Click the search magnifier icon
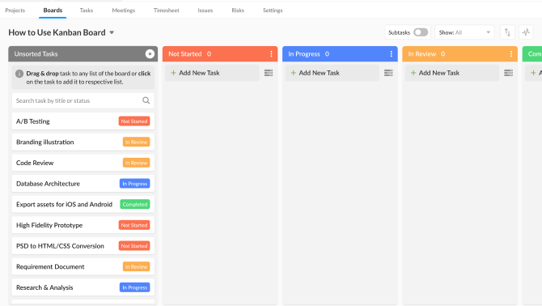Screen dimensions: 542x306 [x=146, y=100]
